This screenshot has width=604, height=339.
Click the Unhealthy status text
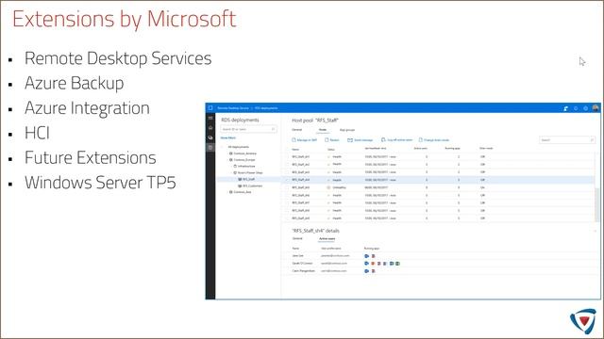(x=340, y=187)
